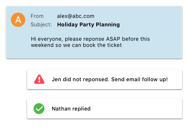The width and height of the screenshot is (188, 129).
Task: Open the "Nathan replied" notification text
Action: point(71,109)
